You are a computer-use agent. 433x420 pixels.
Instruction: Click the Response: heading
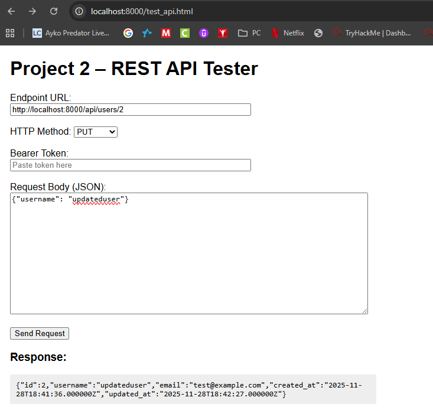point(38,357)
